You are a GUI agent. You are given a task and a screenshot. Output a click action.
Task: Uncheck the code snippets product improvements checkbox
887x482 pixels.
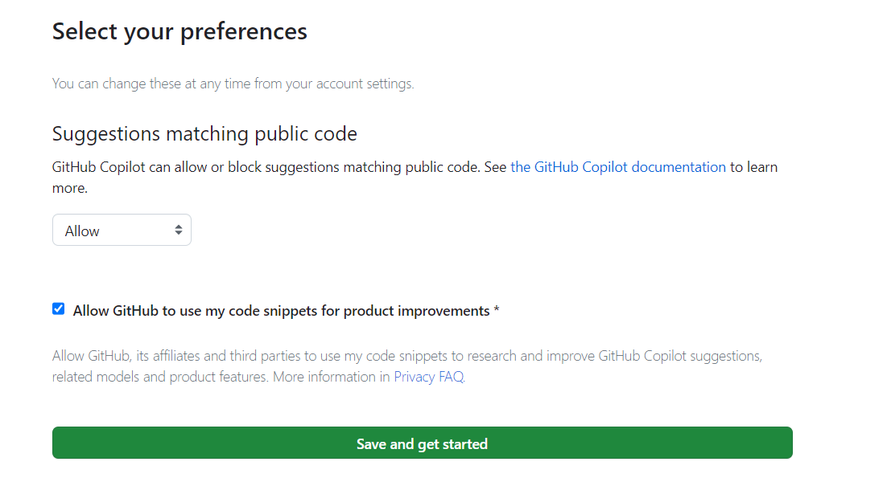pos(58,308)
